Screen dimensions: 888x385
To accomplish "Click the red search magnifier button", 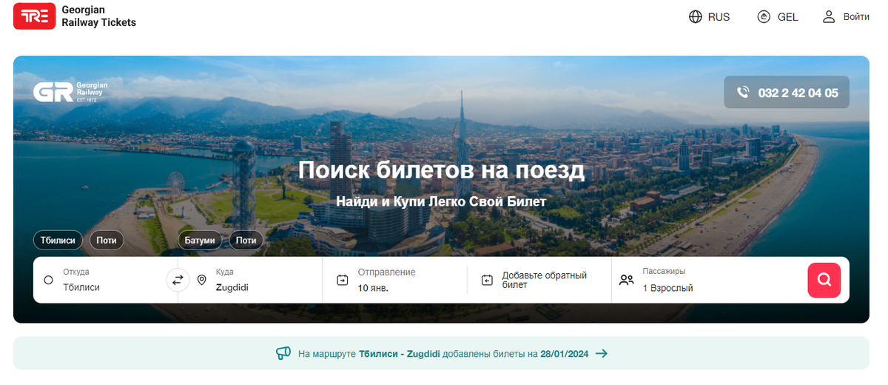I will tap(824, 280).
